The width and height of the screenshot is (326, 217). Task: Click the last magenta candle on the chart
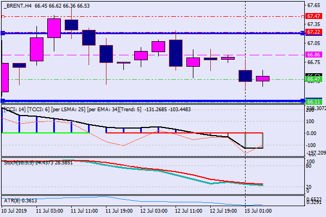(262, 79)
